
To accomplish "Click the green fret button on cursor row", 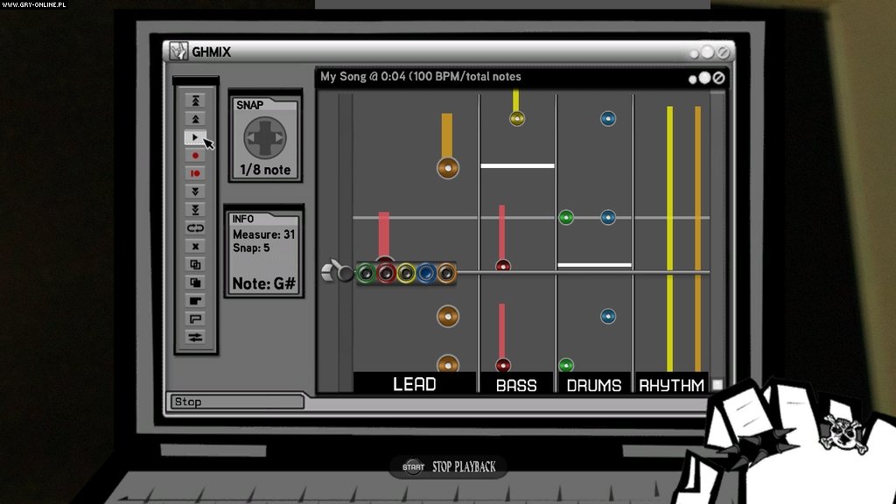I will 367,273.
